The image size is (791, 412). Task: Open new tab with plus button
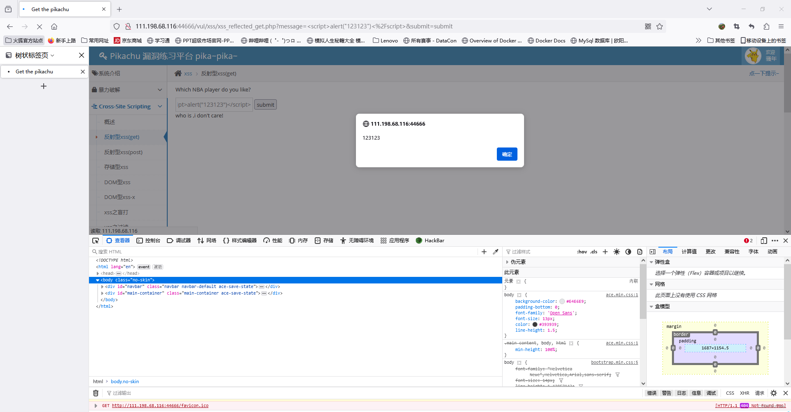119,9
